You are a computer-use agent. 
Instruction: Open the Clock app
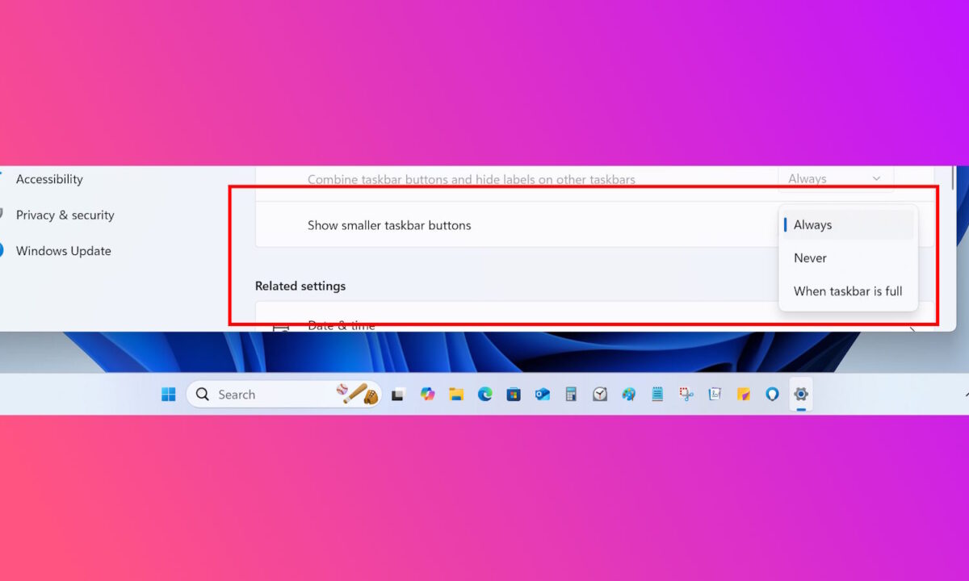(600, 394)
